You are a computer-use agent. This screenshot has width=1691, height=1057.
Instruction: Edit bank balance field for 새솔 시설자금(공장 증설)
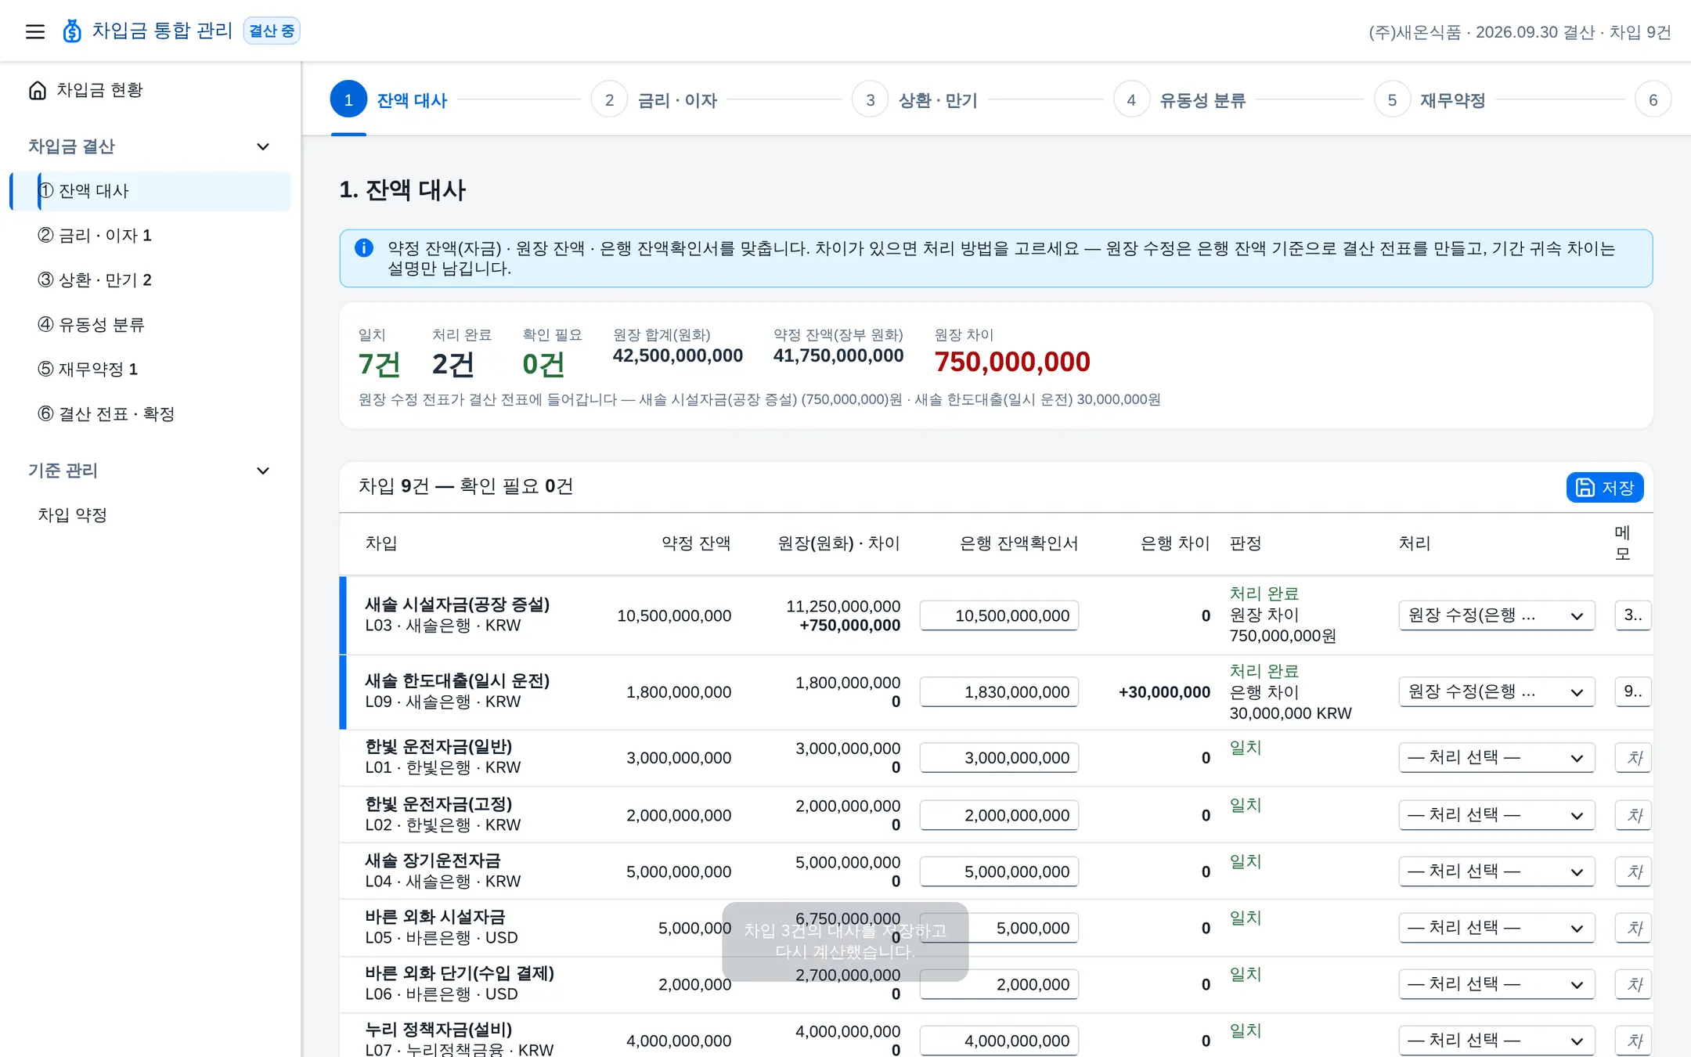999,615
